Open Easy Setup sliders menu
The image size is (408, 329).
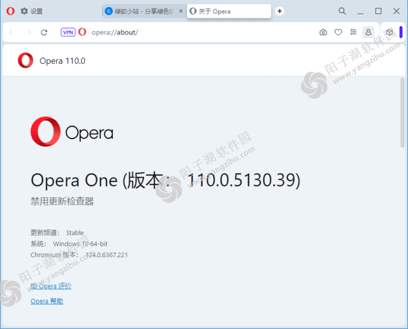[353, 32]
